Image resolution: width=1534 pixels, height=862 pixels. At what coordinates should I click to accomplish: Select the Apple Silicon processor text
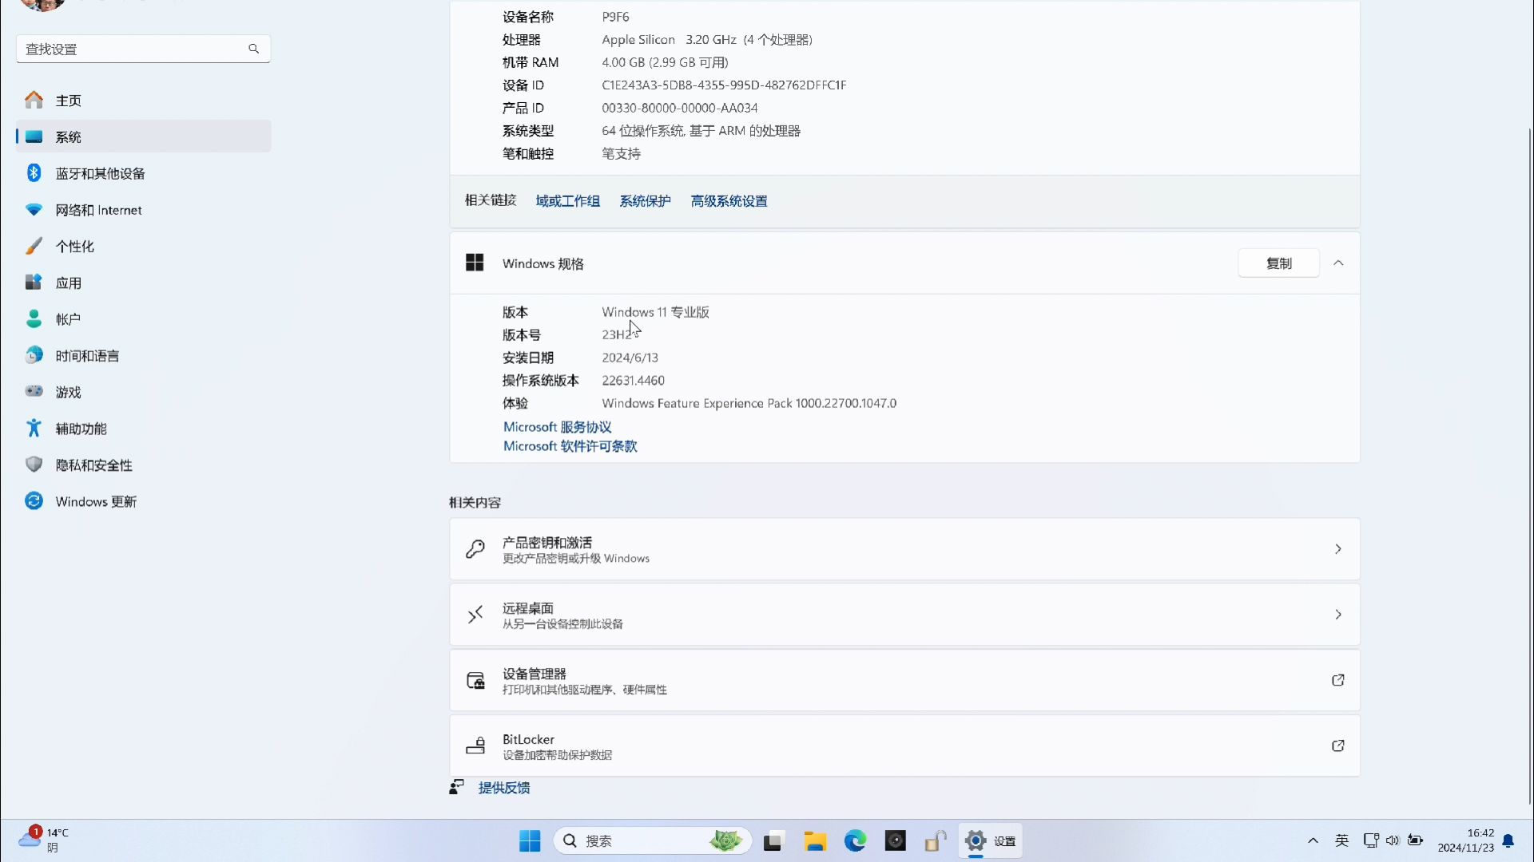[x=707, y=40]
